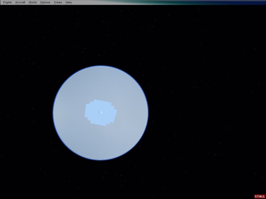The image size is (266, 199).
Task: Click the teal gradient area of the menu bar
Action: pos(186,2)
